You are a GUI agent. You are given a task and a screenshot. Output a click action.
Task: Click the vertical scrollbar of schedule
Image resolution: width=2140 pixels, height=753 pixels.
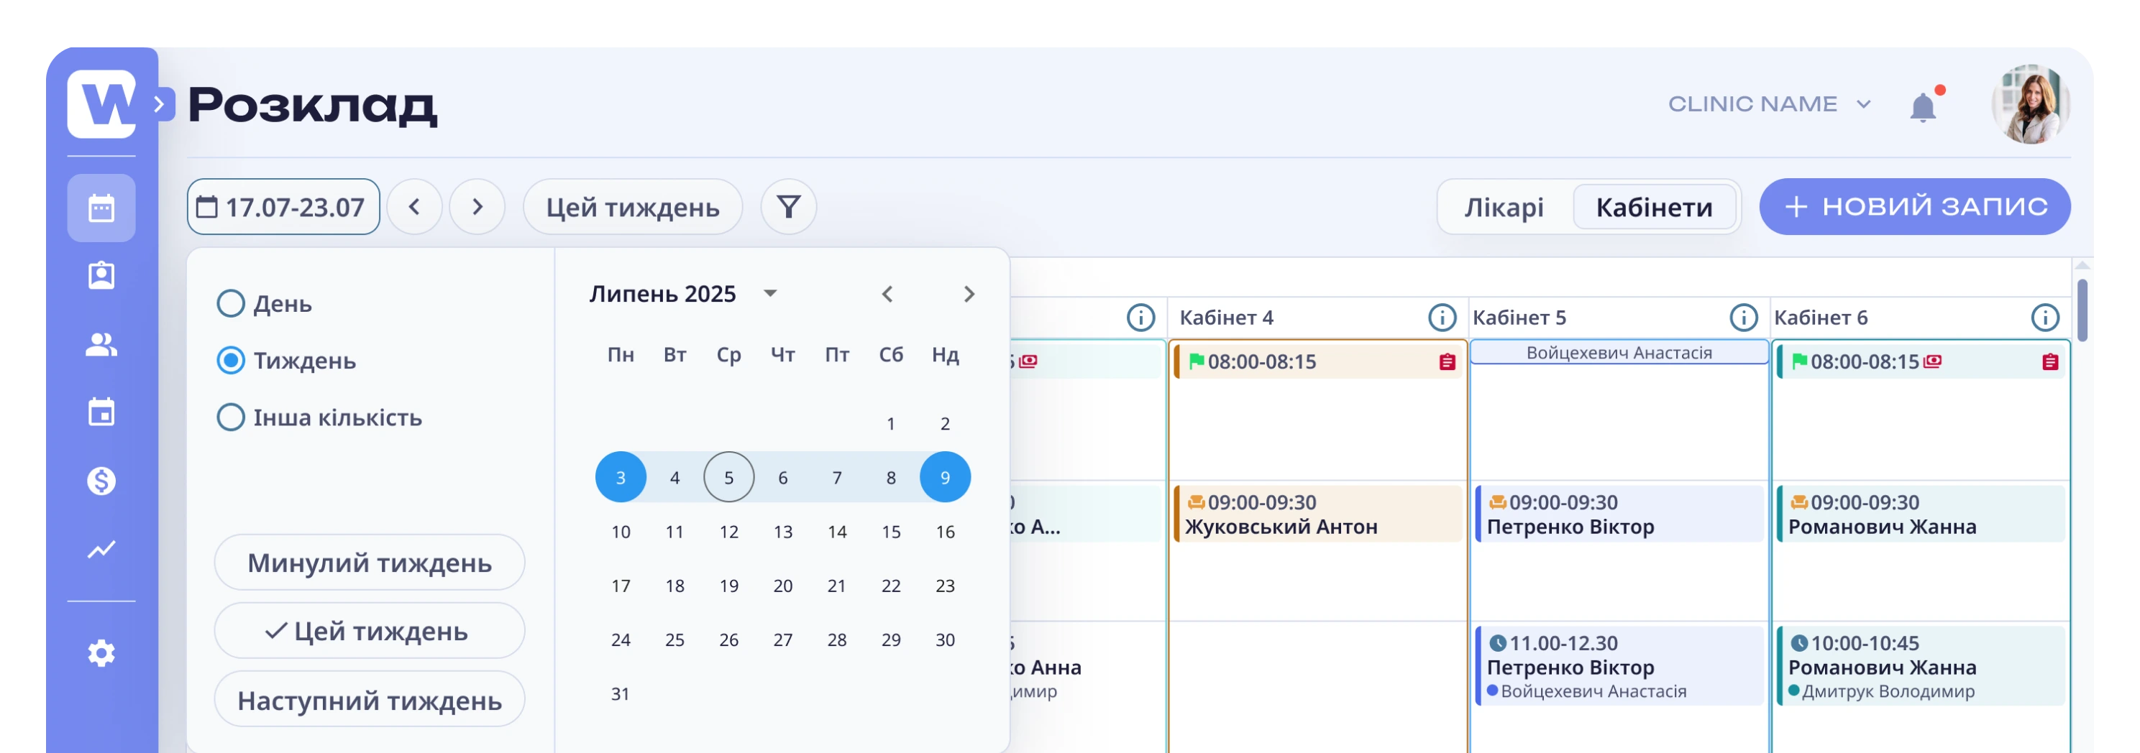(2082, 310)
